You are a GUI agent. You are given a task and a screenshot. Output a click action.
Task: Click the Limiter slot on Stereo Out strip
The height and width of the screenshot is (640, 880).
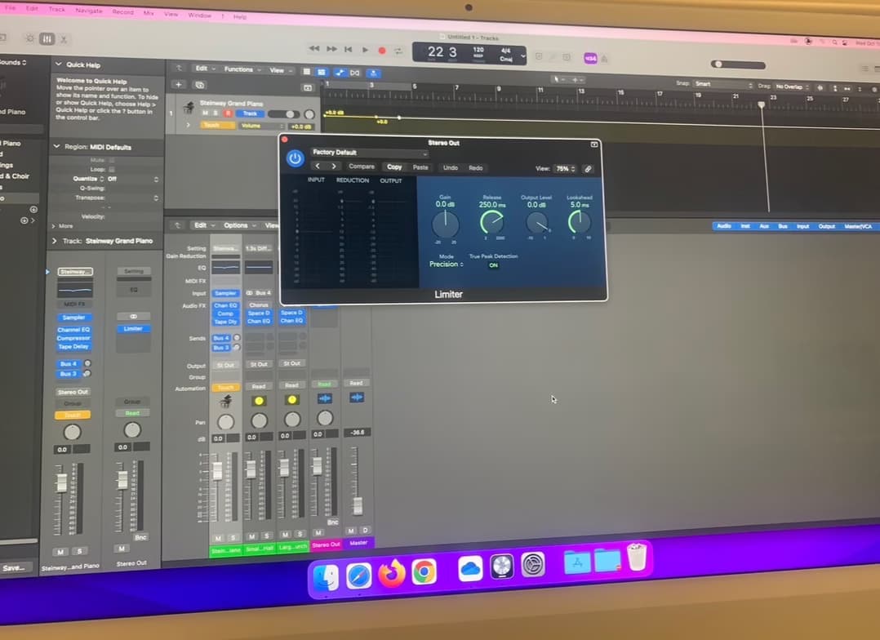click(133, 329)
